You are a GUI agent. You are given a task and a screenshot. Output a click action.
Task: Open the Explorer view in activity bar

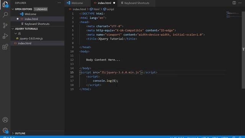[5, 4]
